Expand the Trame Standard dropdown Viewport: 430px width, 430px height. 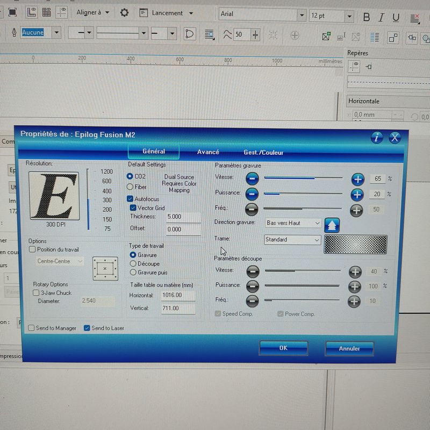292,240
